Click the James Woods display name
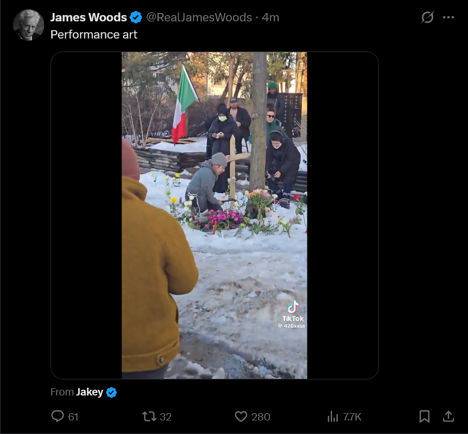468x434 pixels. [89, 17]
